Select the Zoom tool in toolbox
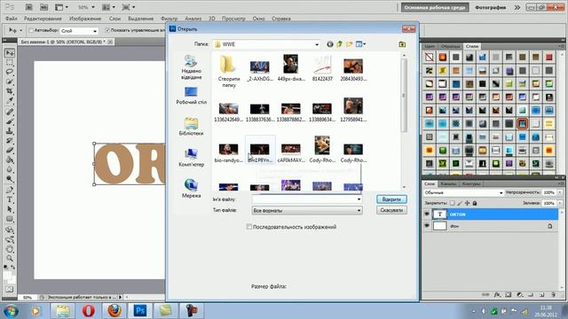 click(10, 258)
